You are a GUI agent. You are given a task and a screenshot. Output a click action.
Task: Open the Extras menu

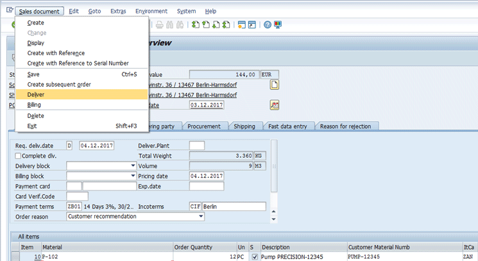tap(118, 12)
